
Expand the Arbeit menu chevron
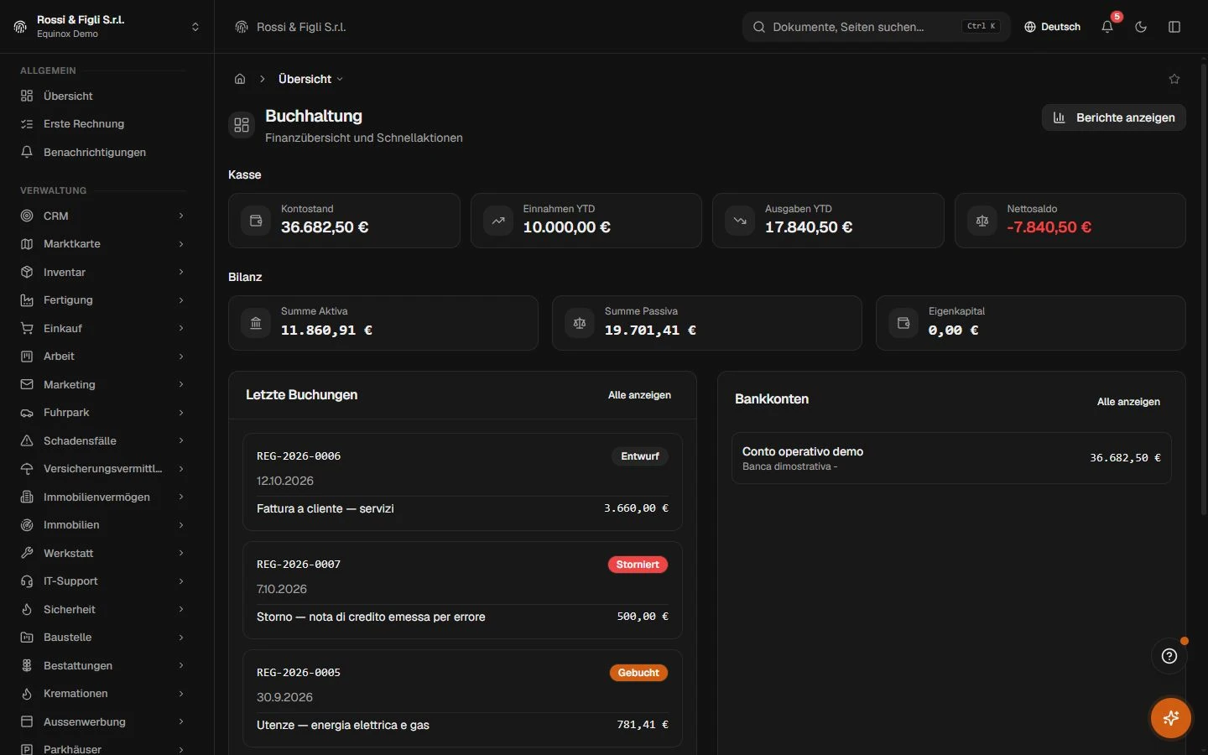181,357
